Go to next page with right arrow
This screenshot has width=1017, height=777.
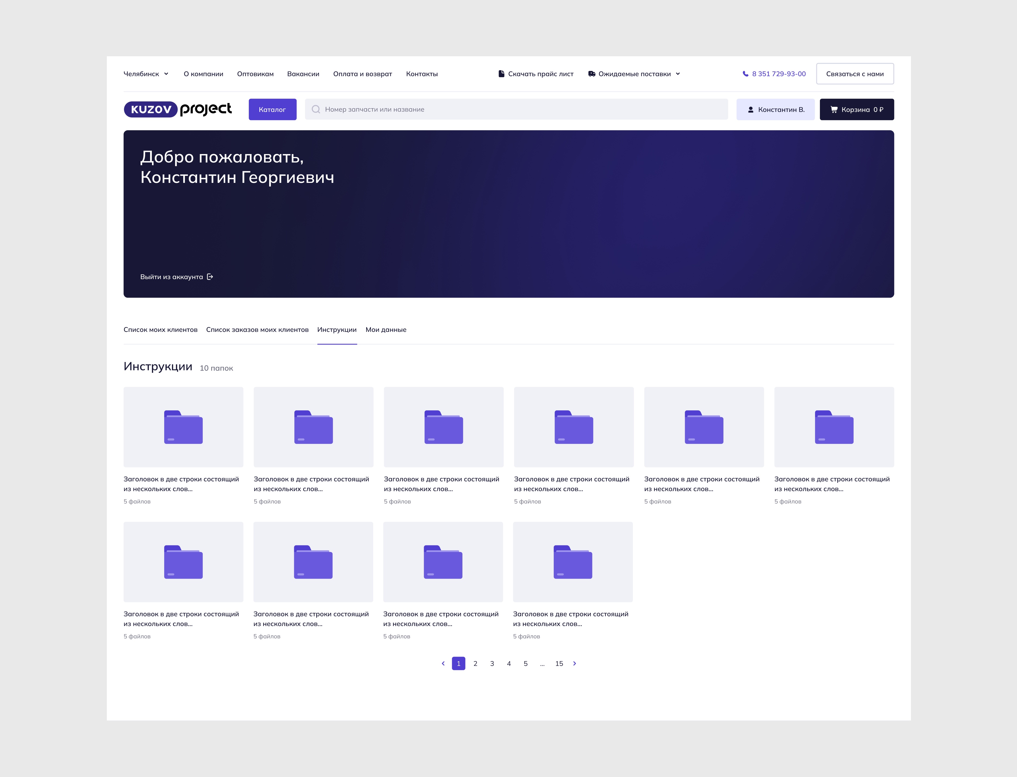pyautogui.click(x=575, y=663)
